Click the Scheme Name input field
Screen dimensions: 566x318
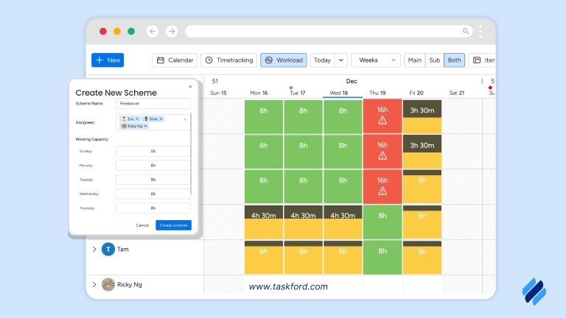pyautogui.click(x=153, y=104)
